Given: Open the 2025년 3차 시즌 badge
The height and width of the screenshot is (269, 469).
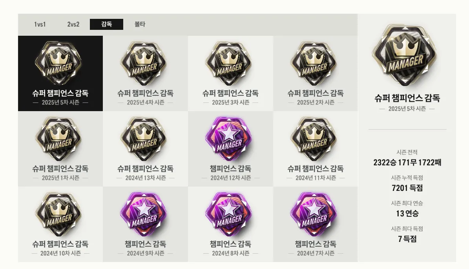Looking at the screenshot, I should click(230, 73).
